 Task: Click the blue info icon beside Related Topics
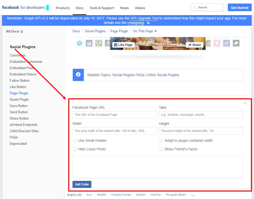click(78, 75)
